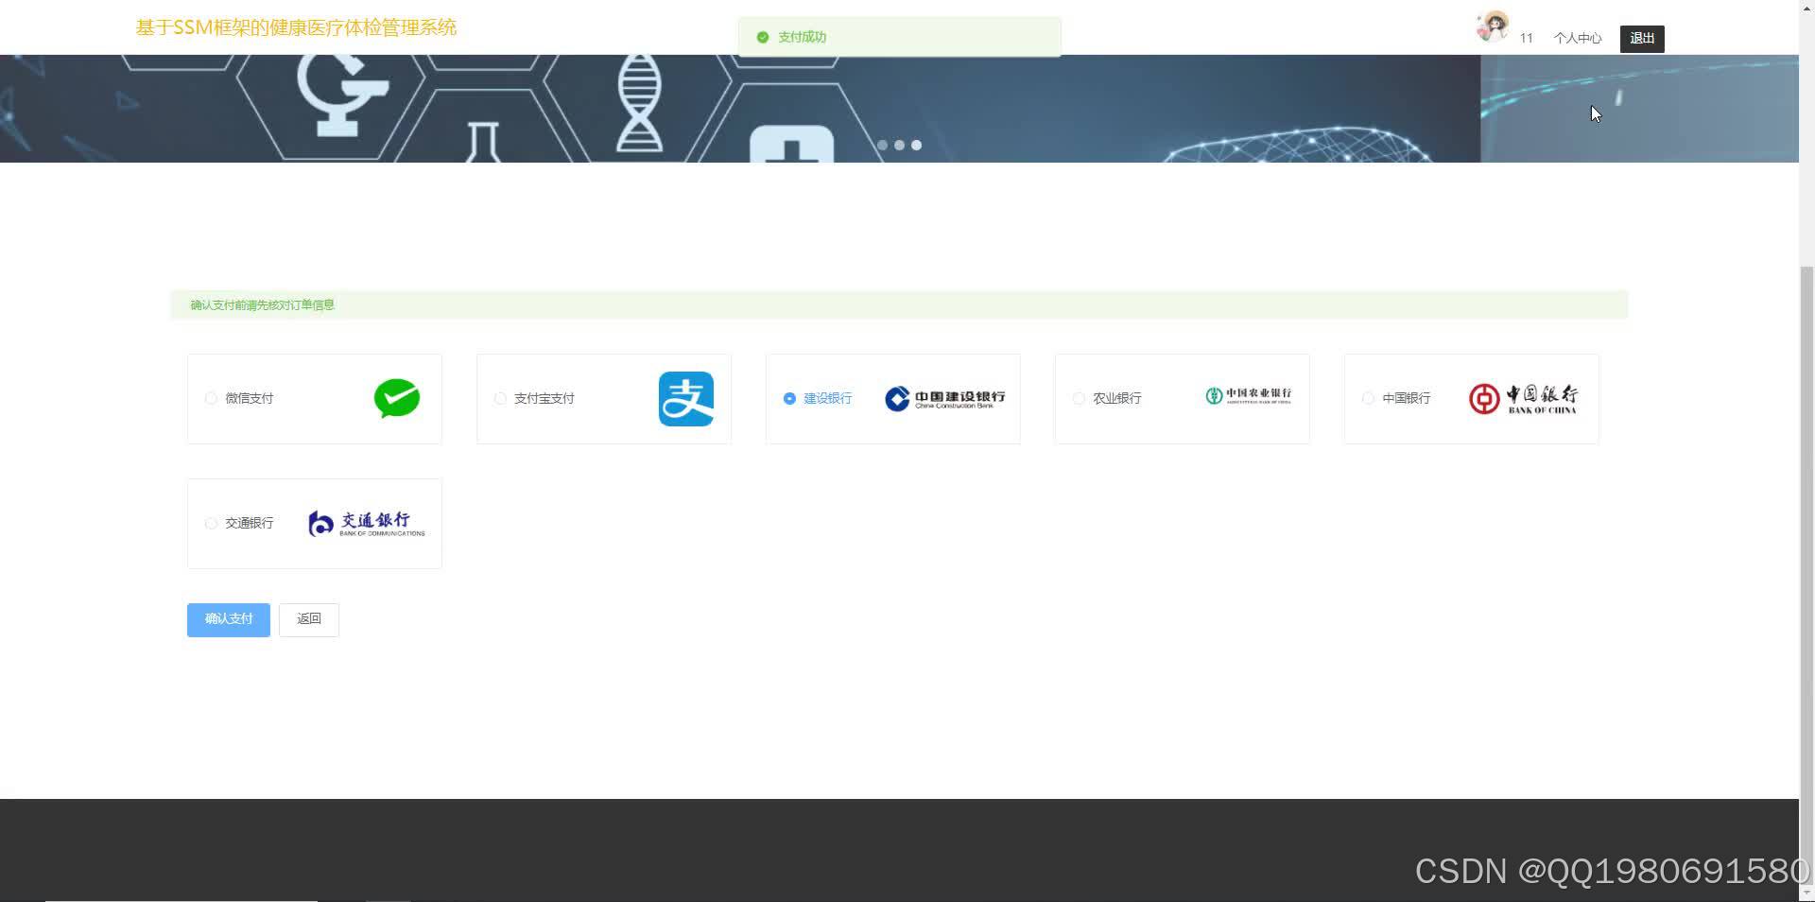Click the 交通银行 label text
The width and height of the screenshot is (1815, 902).
coord(250,523)
